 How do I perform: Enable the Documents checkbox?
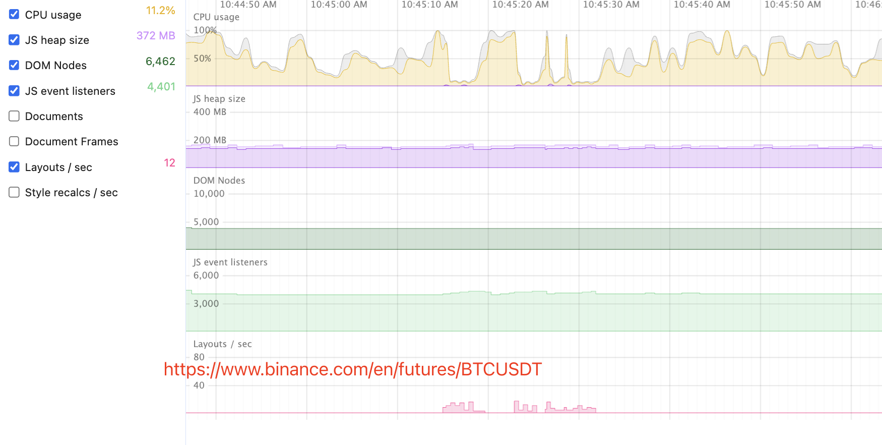[14, 116]
